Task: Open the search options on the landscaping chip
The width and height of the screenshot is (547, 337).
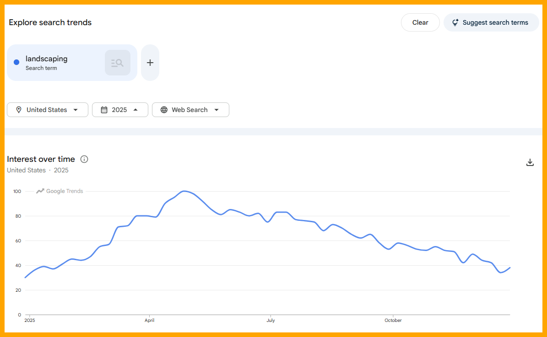Action: click(117, 62)
